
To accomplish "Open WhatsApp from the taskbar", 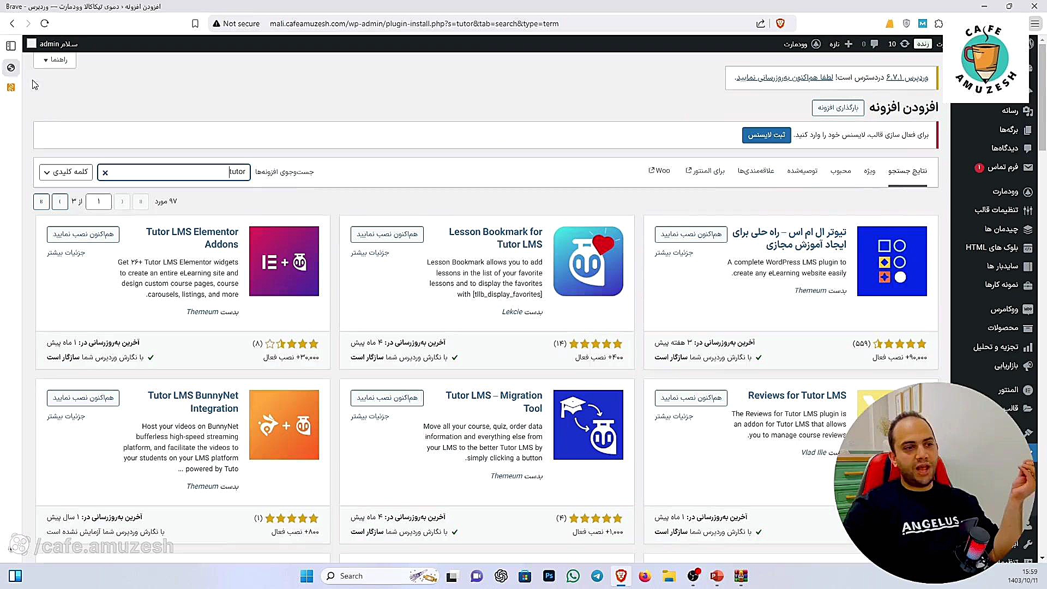I will click(x=573, y=576).
